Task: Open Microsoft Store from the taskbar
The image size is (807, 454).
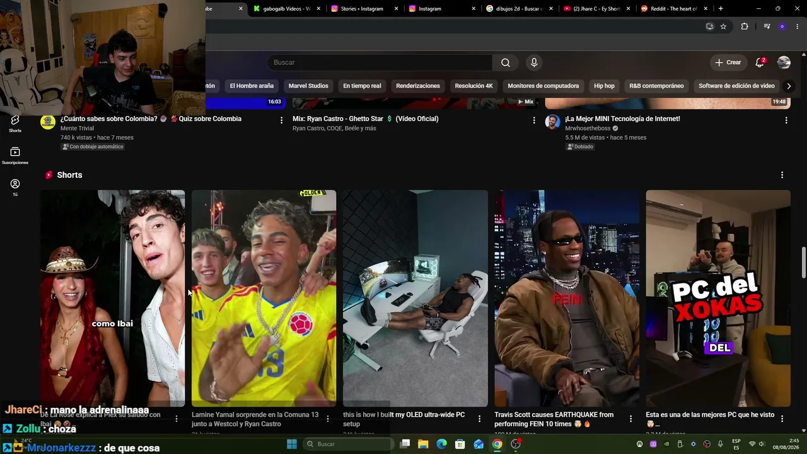Action: [x=460, y=444]
